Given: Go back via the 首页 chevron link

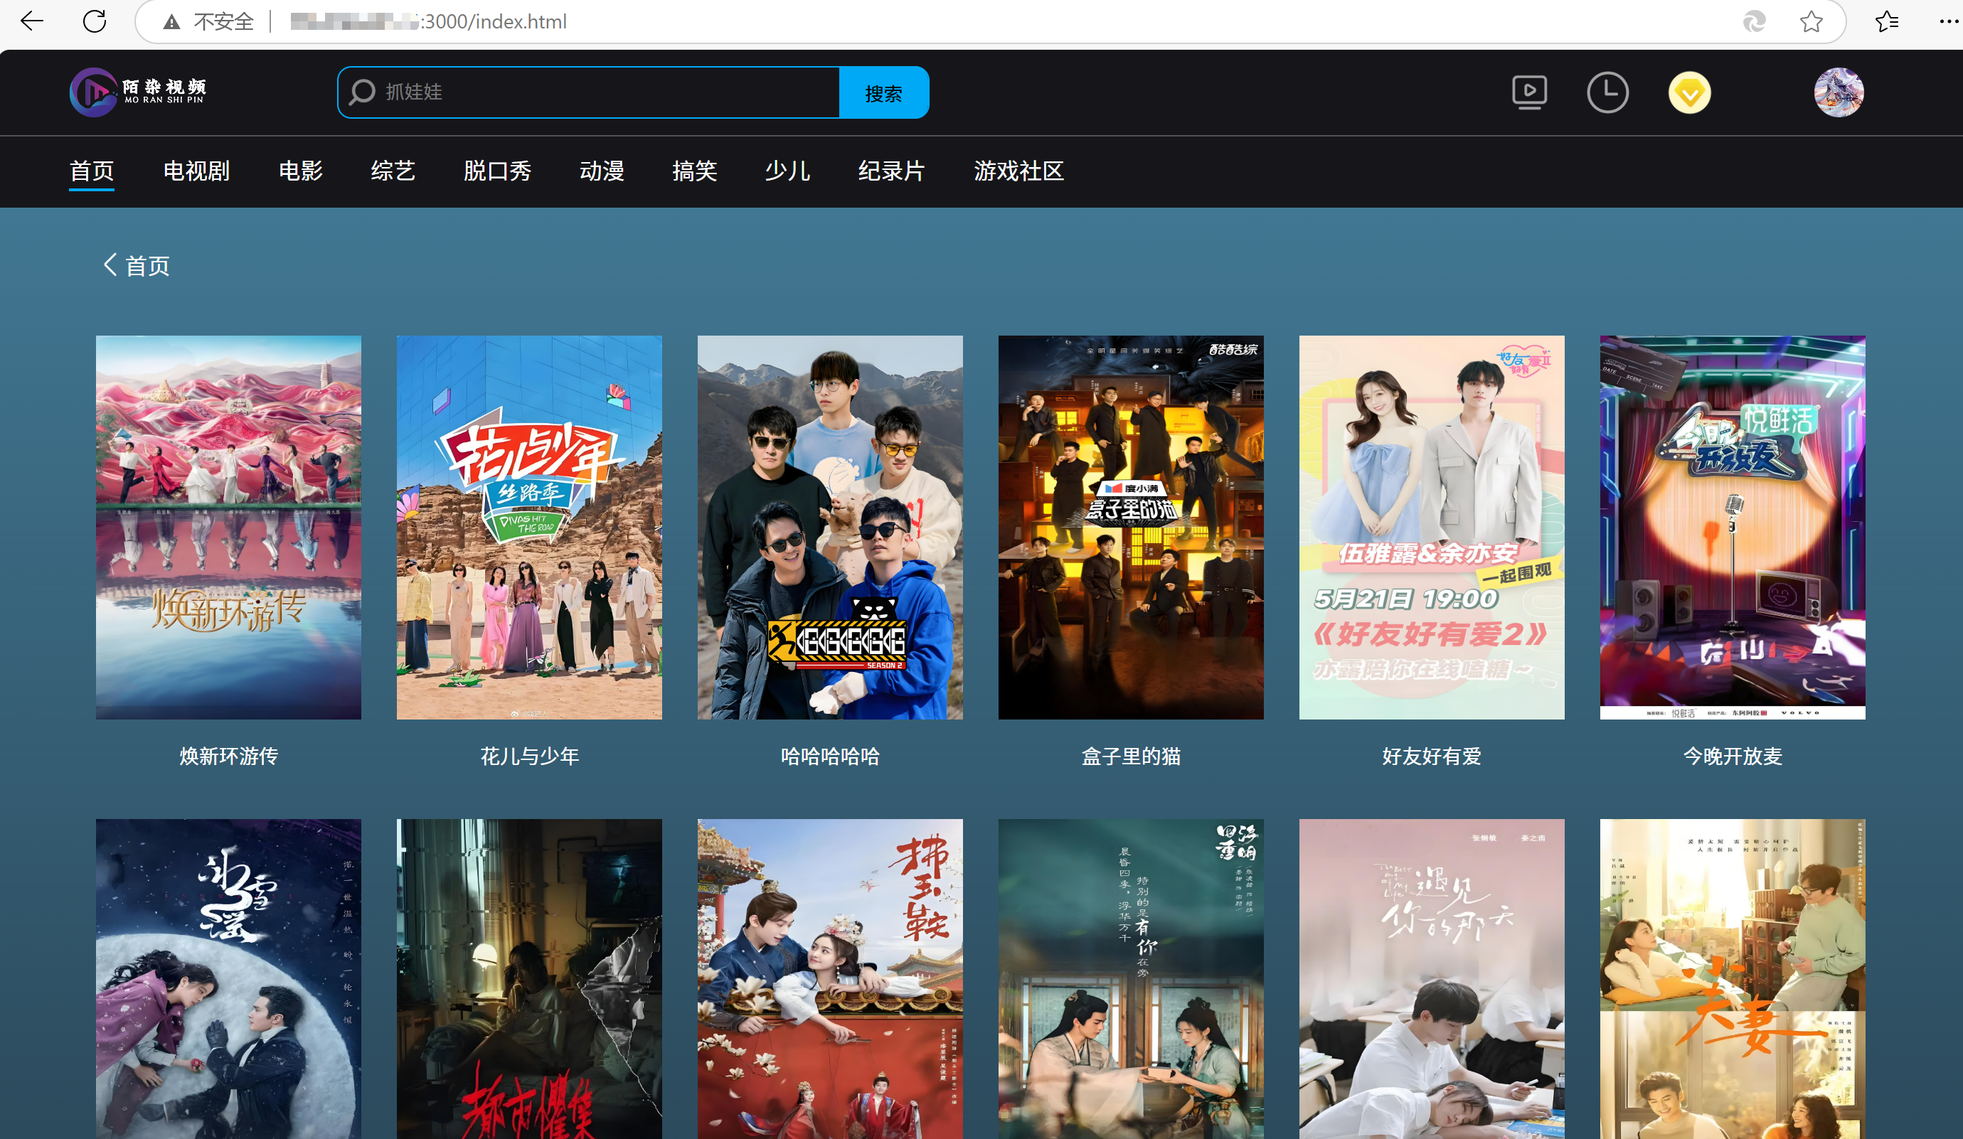Looking at the screenshot, I should (x=137, y=265).
